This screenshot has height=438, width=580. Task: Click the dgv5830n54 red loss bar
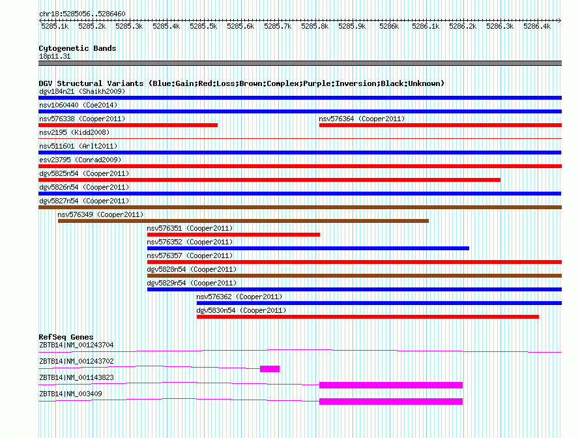coord(368,317)
